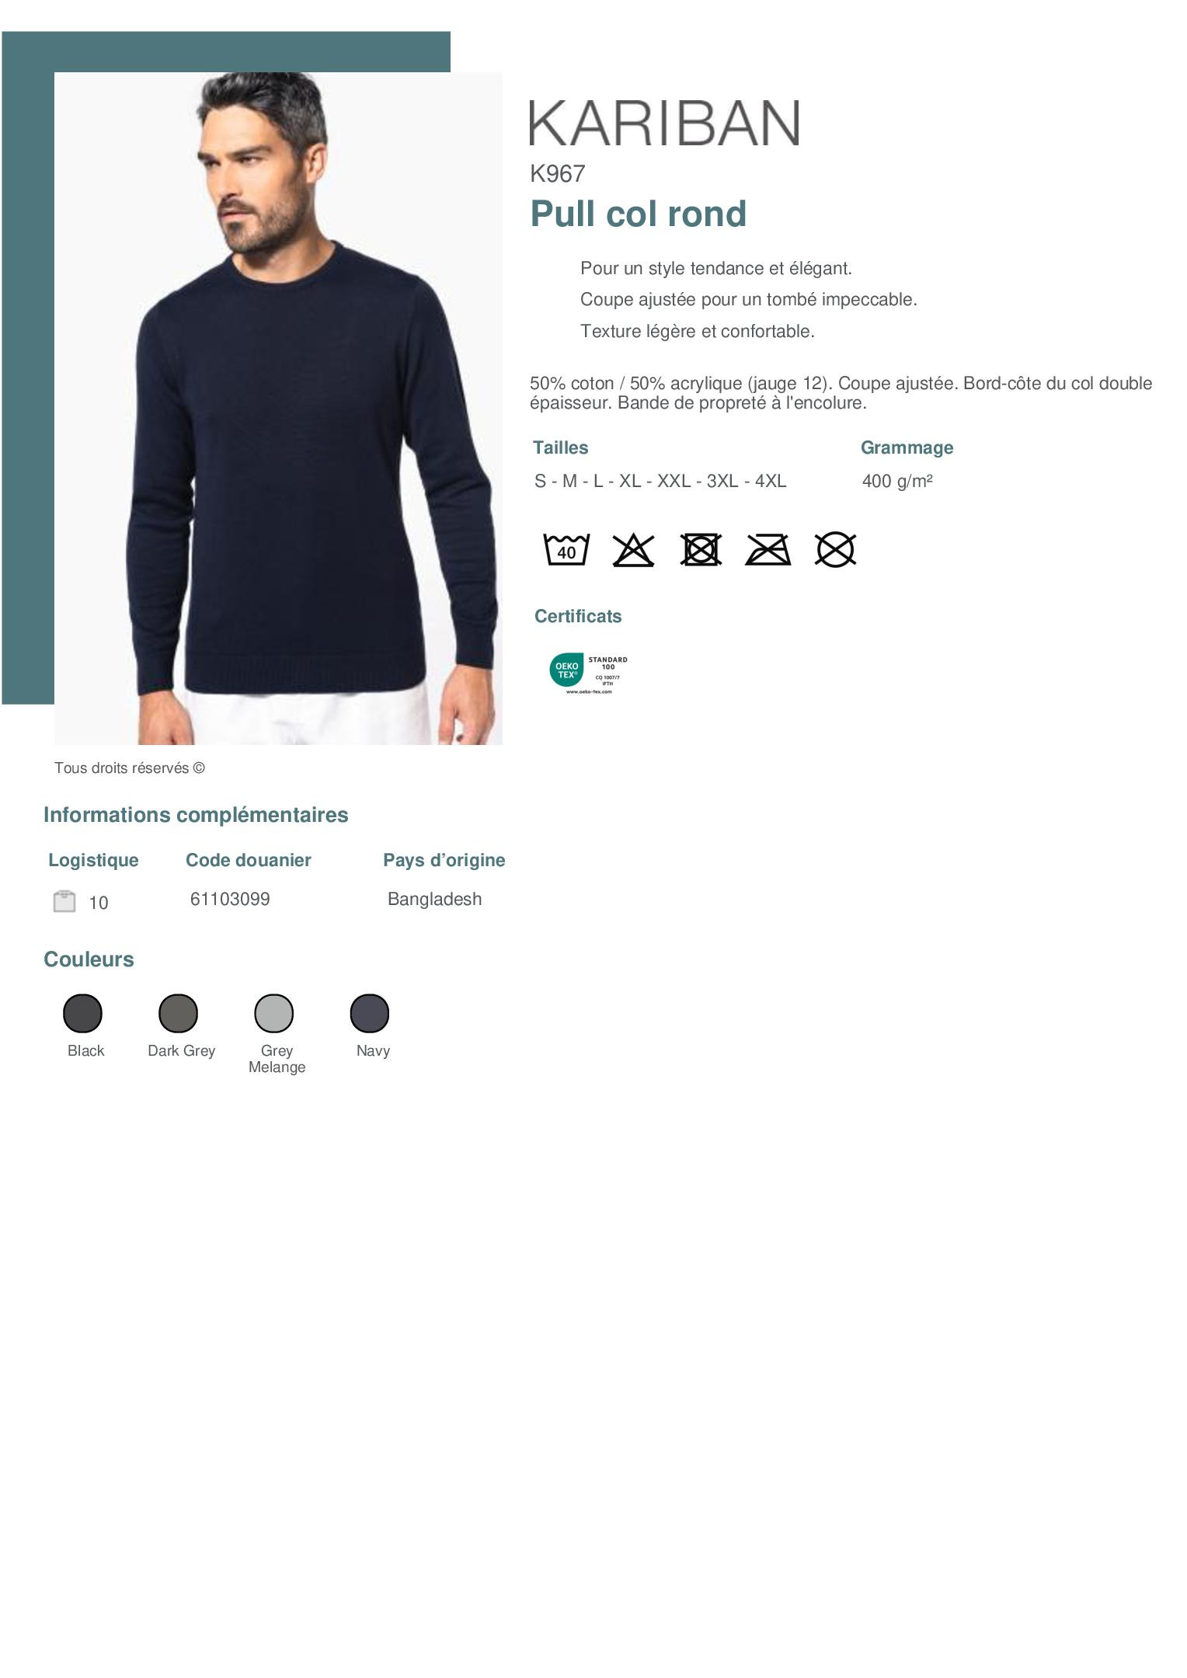The image size is (1187, 1678).
Task: Click the customs code 61103099
Action: 230,899
